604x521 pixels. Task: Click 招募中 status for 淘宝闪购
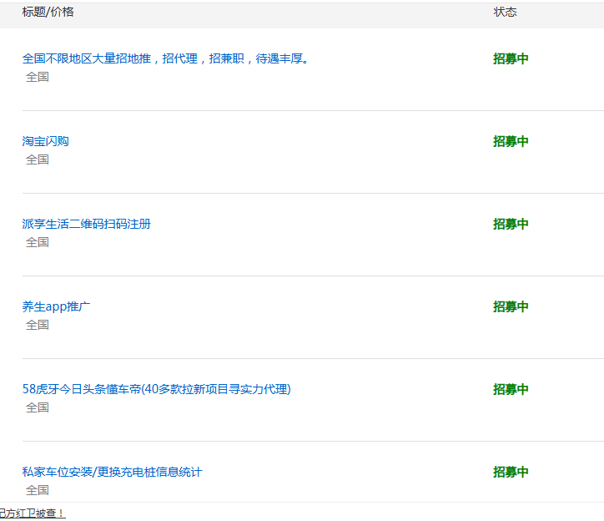tap(511, 141)
